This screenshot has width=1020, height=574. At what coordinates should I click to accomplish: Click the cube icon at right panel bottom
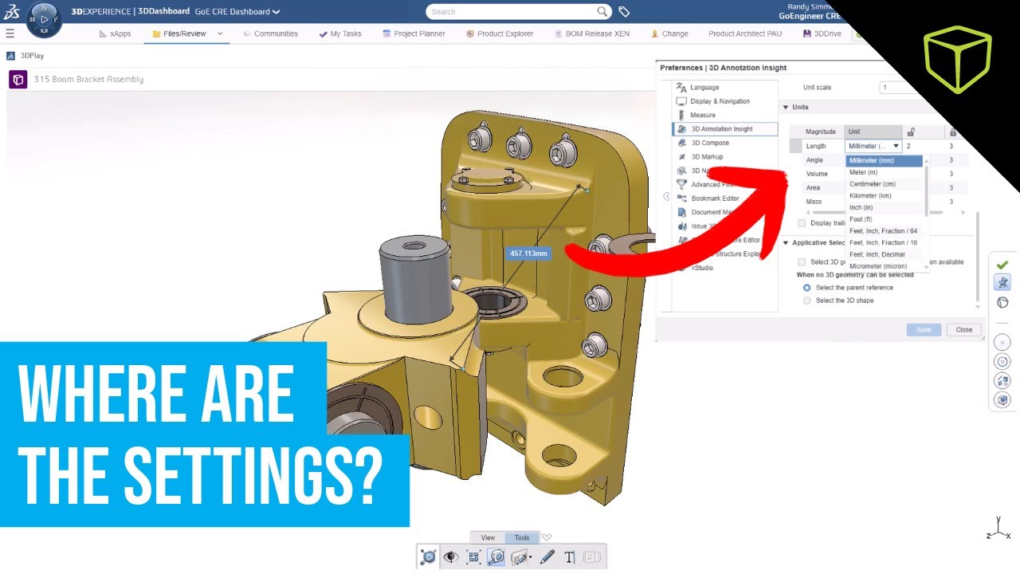(x=1002, y=400)
